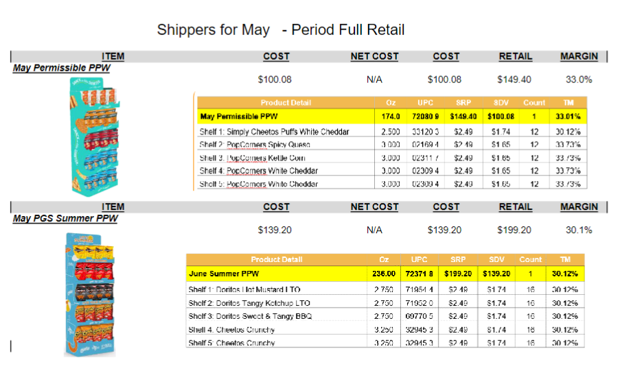Viewport: 629px width, 382px height.
Task: Select Doritos Sweet & Tangy BBQ row
Action: coord(385,316)
